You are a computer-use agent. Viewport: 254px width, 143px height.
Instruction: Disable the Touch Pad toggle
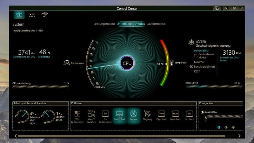click(119, 116)
